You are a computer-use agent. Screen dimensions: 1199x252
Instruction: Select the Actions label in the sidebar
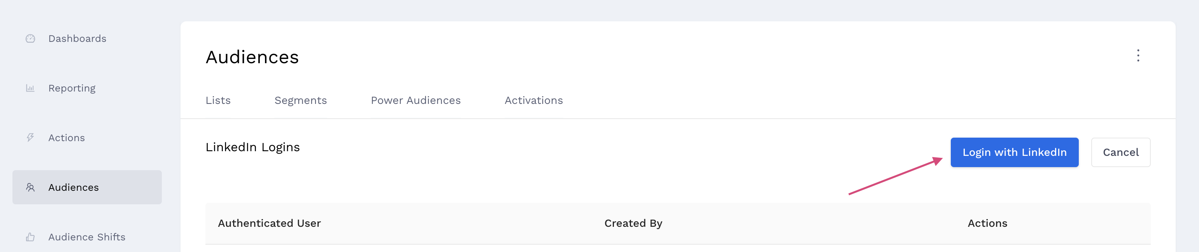67,138
